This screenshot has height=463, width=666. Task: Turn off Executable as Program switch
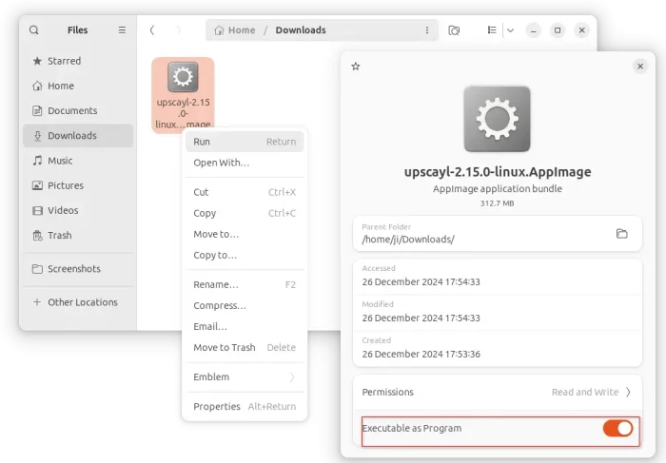click(617, 428)
